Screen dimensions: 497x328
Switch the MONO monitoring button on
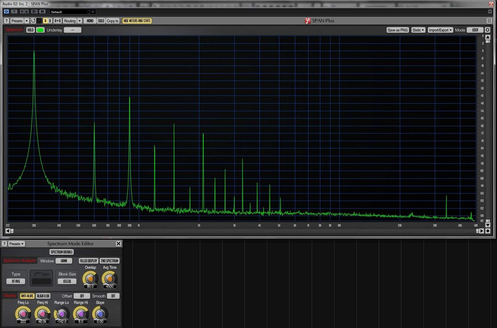90,21
